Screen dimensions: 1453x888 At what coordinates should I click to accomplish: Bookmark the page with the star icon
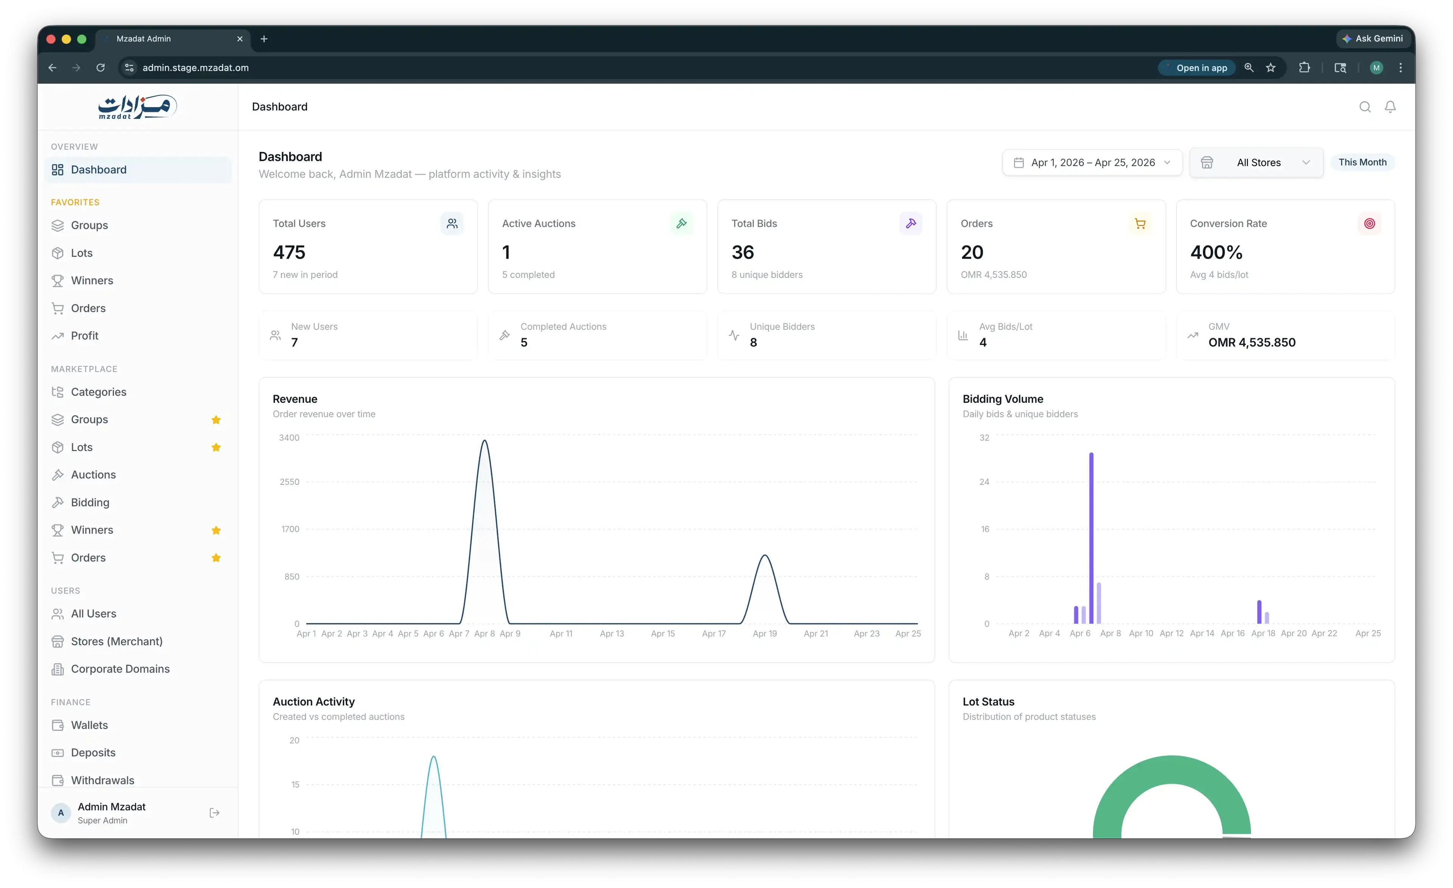click(x=1271, y=68)
